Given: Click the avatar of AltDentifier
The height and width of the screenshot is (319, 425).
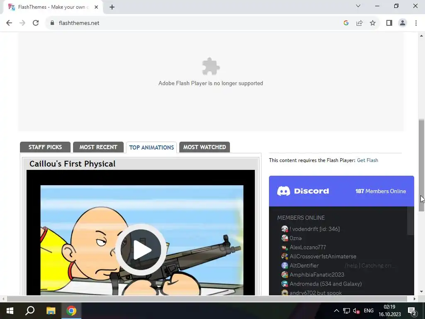Looking at the screenshot, I should click(x=285, y=265).
